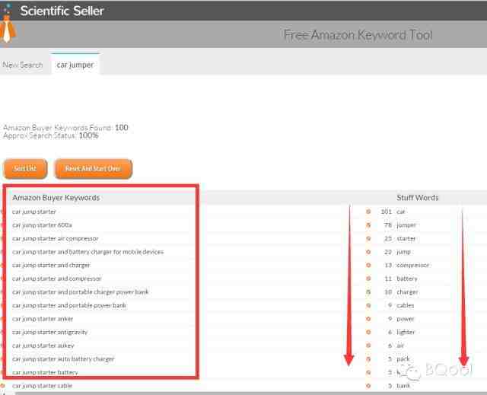Select keyword 'car jump starter 600a'

coord(42,225)
